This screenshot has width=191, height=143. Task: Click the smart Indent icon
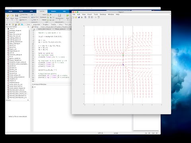coord(48,20)
